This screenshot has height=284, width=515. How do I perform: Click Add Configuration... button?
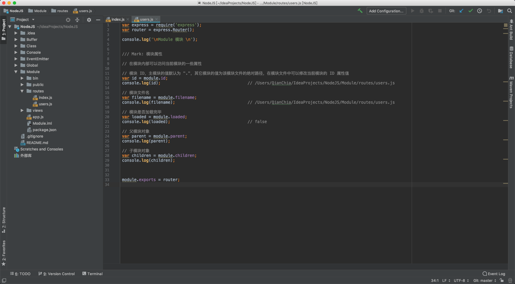[x=386, y=11]
